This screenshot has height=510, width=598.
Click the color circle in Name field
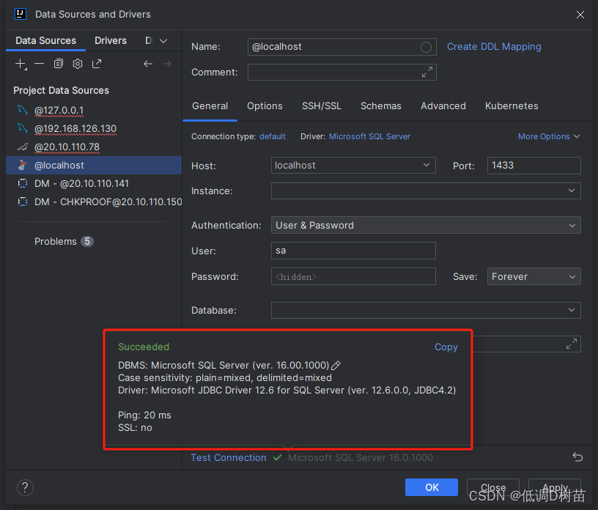coord(426,47)
